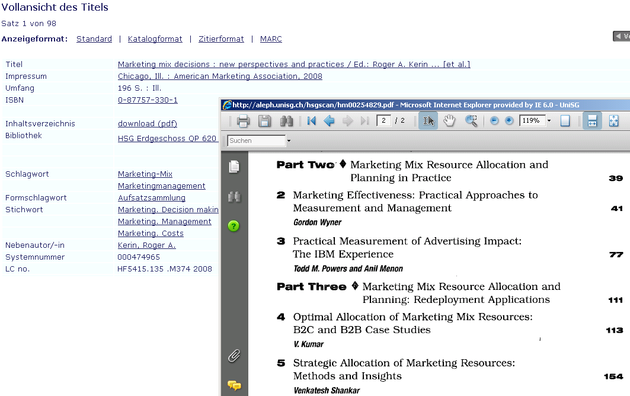Screen dimensions: 630x396
Task: Zoom in with the plus button
Action: coord(509,120)
